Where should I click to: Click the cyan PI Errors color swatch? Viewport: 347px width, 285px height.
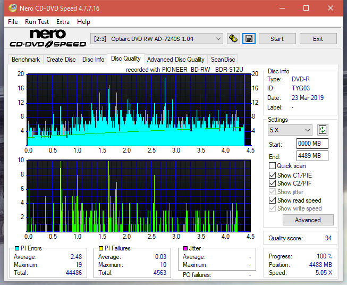click(17, 248)
